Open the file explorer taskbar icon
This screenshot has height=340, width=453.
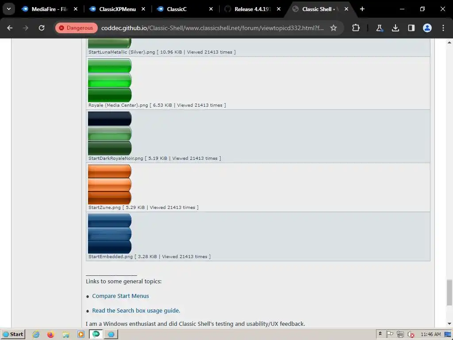tap(66, 335)
